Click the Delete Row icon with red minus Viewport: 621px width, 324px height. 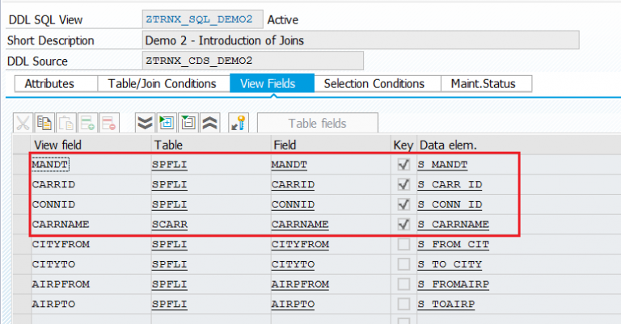click(109, 124)
